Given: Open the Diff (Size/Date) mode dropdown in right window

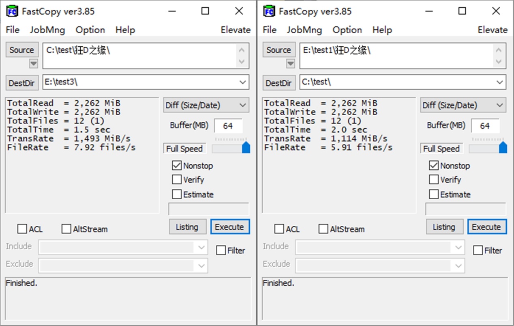Looking at the screenshot, I should point(463,105).
